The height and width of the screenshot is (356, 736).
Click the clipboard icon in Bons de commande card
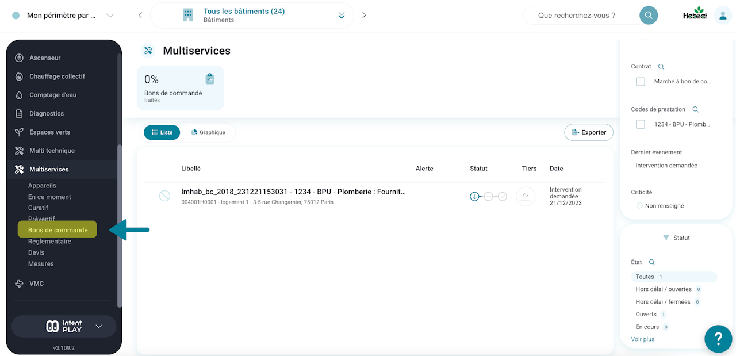[x=210, y=79]
